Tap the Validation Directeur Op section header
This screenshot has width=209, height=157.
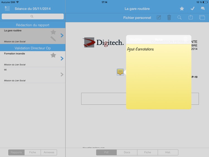(x=33, y=48)
